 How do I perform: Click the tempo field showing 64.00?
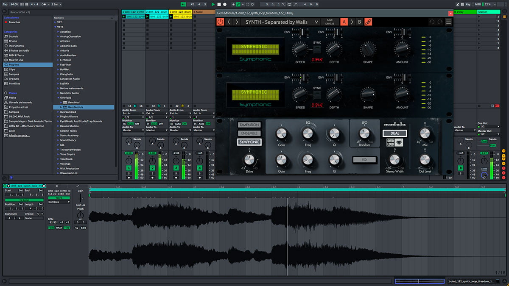coord(15,4)
